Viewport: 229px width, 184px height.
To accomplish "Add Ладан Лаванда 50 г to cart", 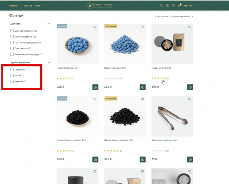I will point(143,87).
